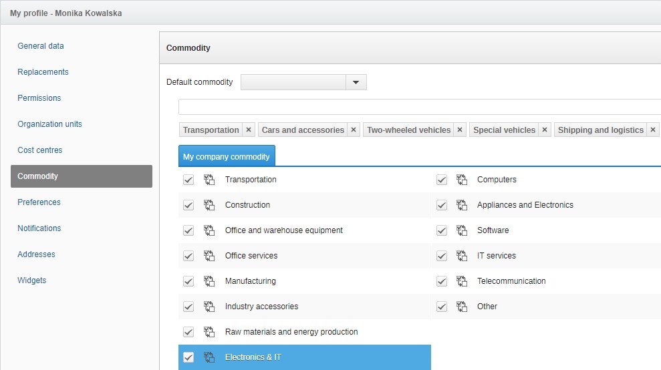This screenshot has height=370, width=661.
Task: Click the hierarchy icon next to Computers
Action: tap(462, 180)
